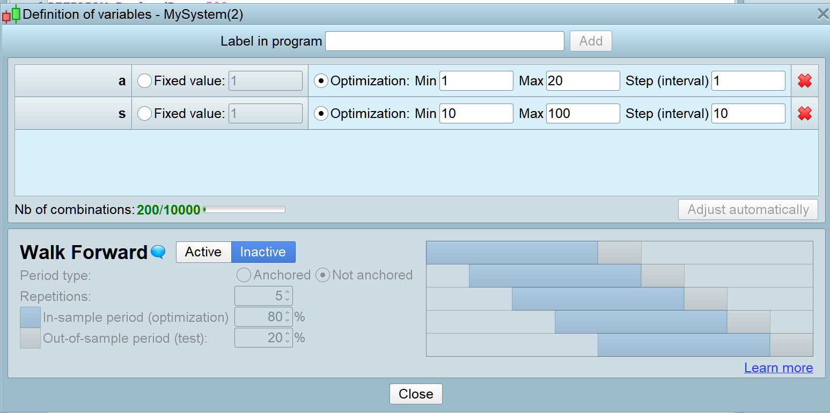Click the In-sample period percentage stepper
The image size is (830, 413).
click(x=287, y=318)
